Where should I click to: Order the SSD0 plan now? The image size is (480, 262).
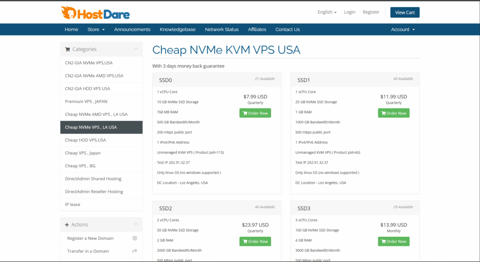tap(255, 113)
